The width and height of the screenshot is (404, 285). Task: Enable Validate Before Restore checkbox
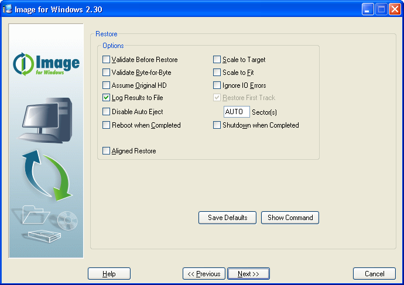pyautogui.click(x=106, y=60)
